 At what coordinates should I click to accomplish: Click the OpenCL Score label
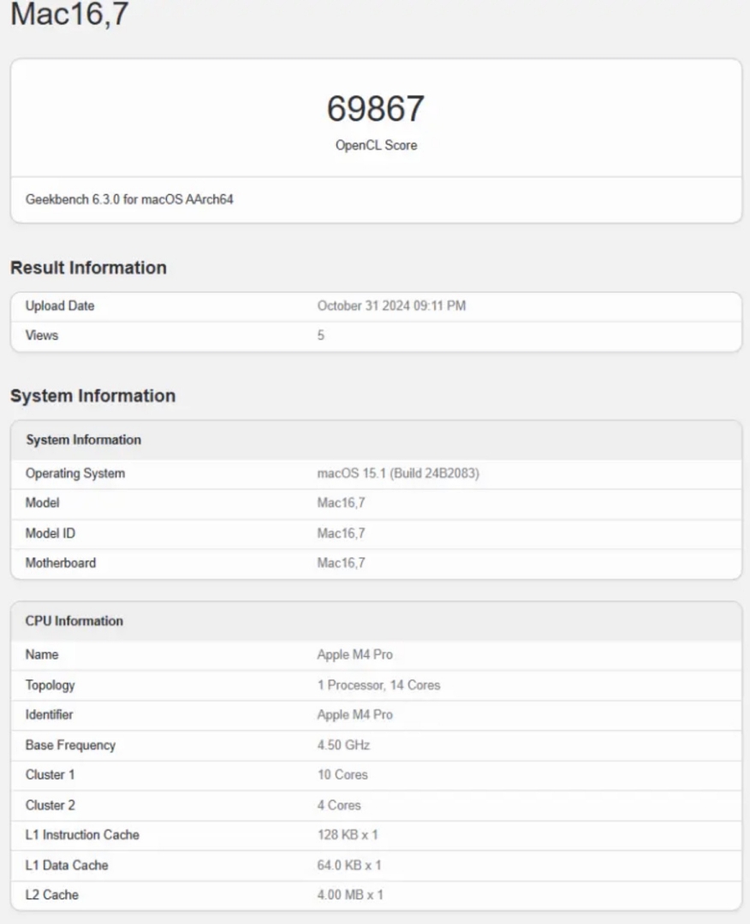[376, 145]
